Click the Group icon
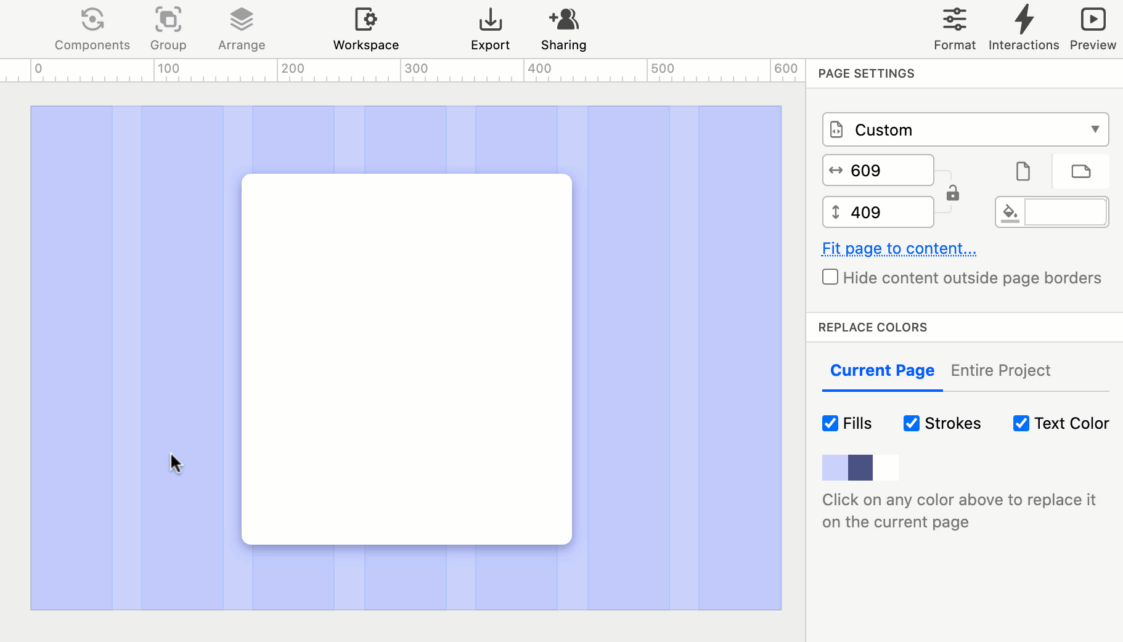The height and width of the screenshot is (642, 1123). (x=168, y=28)
